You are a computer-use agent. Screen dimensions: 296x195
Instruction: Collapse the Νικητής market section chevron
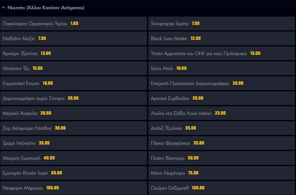point(3,7)
